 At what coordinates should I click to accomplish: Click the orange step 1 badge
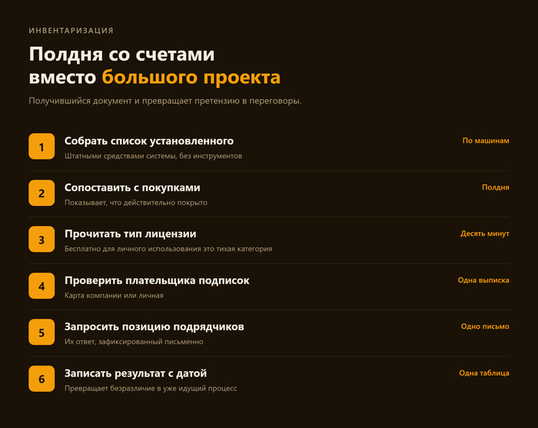tap(42, 147)
